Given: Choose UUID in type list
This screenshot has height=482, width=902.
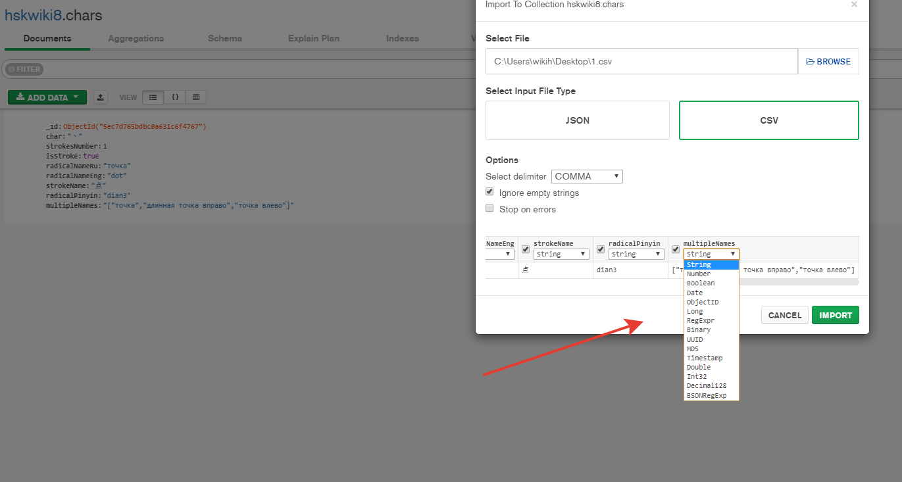Looking at the screenshot, I should [711, 339].
